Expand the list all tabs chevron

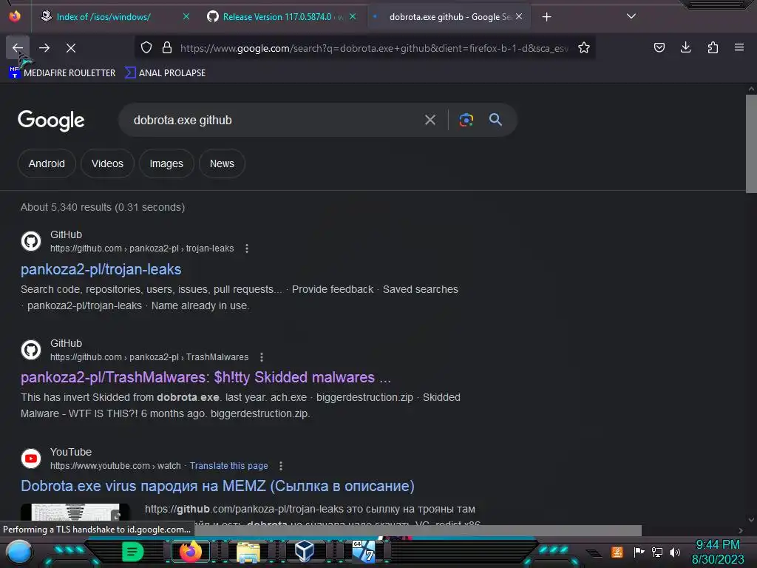click(x=631, y=16)
